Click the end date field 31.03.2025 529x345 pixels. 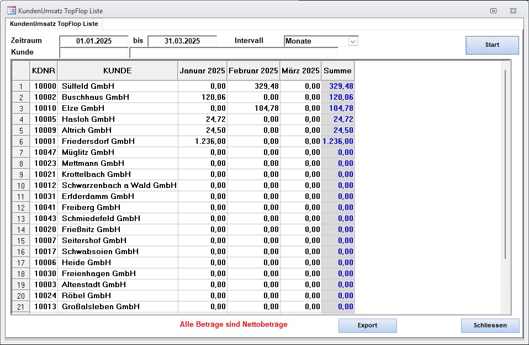pyautogui.click(x=182, y=41)
